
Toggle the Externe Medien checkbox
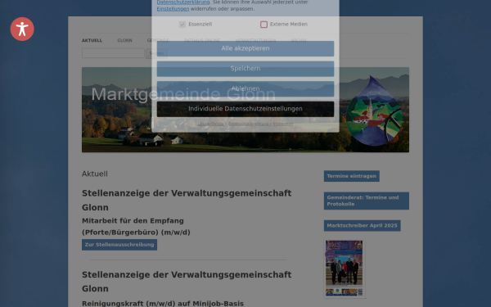(x=264, y=25)
